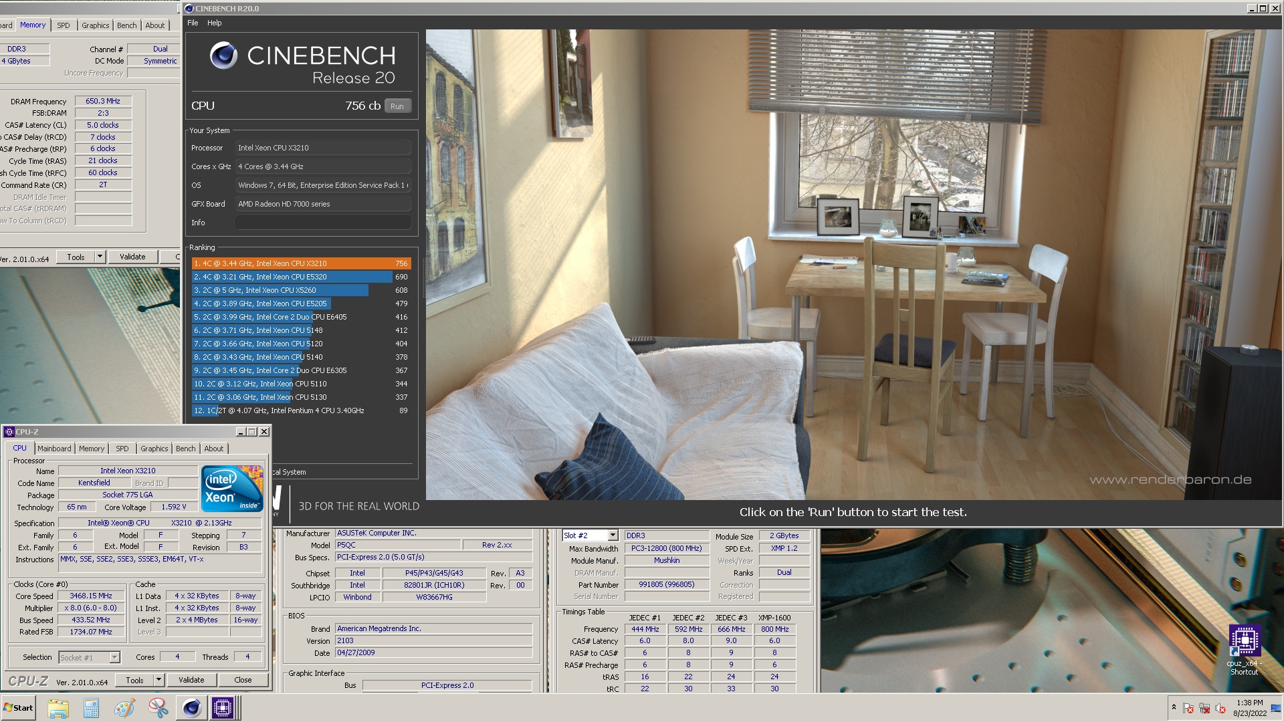Expand Tools dropdown arrow in Memory CPU-Z window
The image size is (1284, 722).
(x=100, y=257)
